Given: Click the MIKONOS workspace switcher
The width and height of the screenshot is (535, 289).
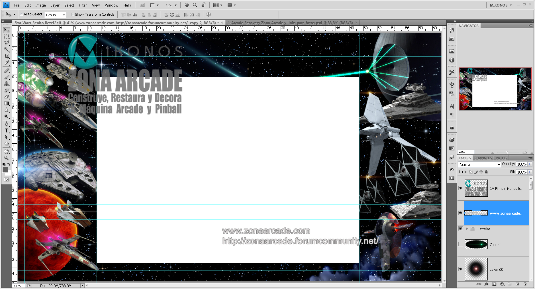Looking at the screenshot, I should (501, 5).
